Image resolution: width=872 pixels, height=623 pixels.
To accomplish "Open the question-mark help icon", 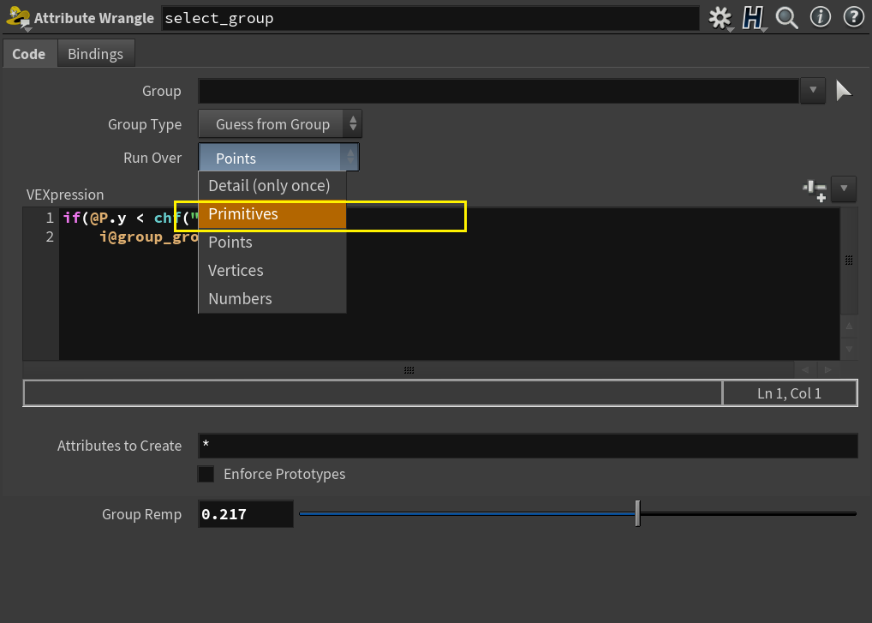I will [x=854, y=17].
